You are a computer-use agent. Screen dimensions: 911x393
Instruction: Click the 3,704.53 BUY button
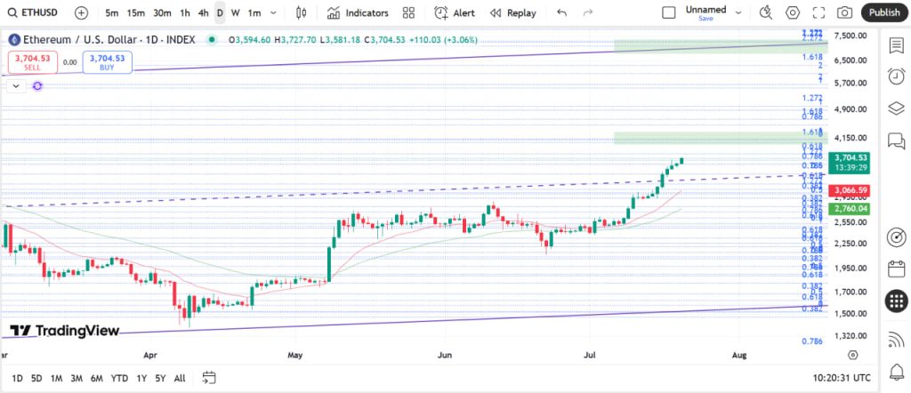pos(108,62)
